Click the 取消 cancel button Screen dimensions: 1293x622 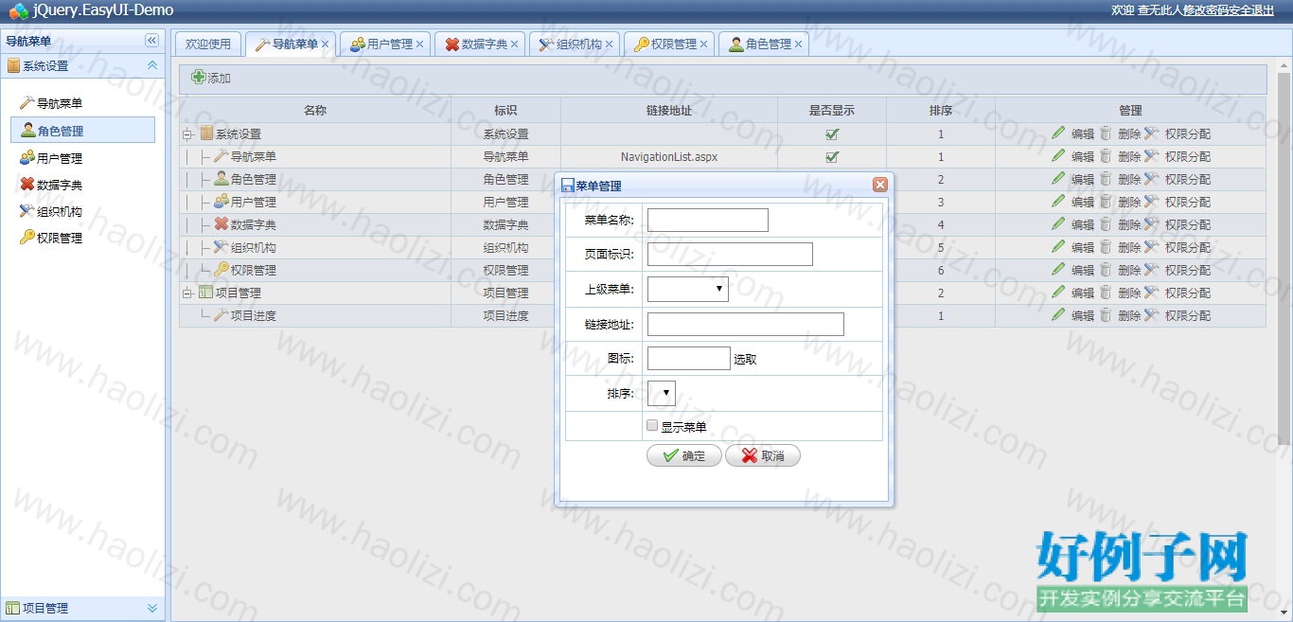point(763,455)
